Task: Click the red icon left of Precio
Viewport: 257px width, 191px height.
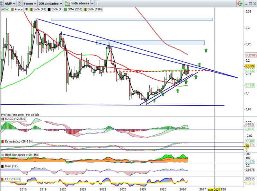Action: pyautogui.click(x=3, y=10)
